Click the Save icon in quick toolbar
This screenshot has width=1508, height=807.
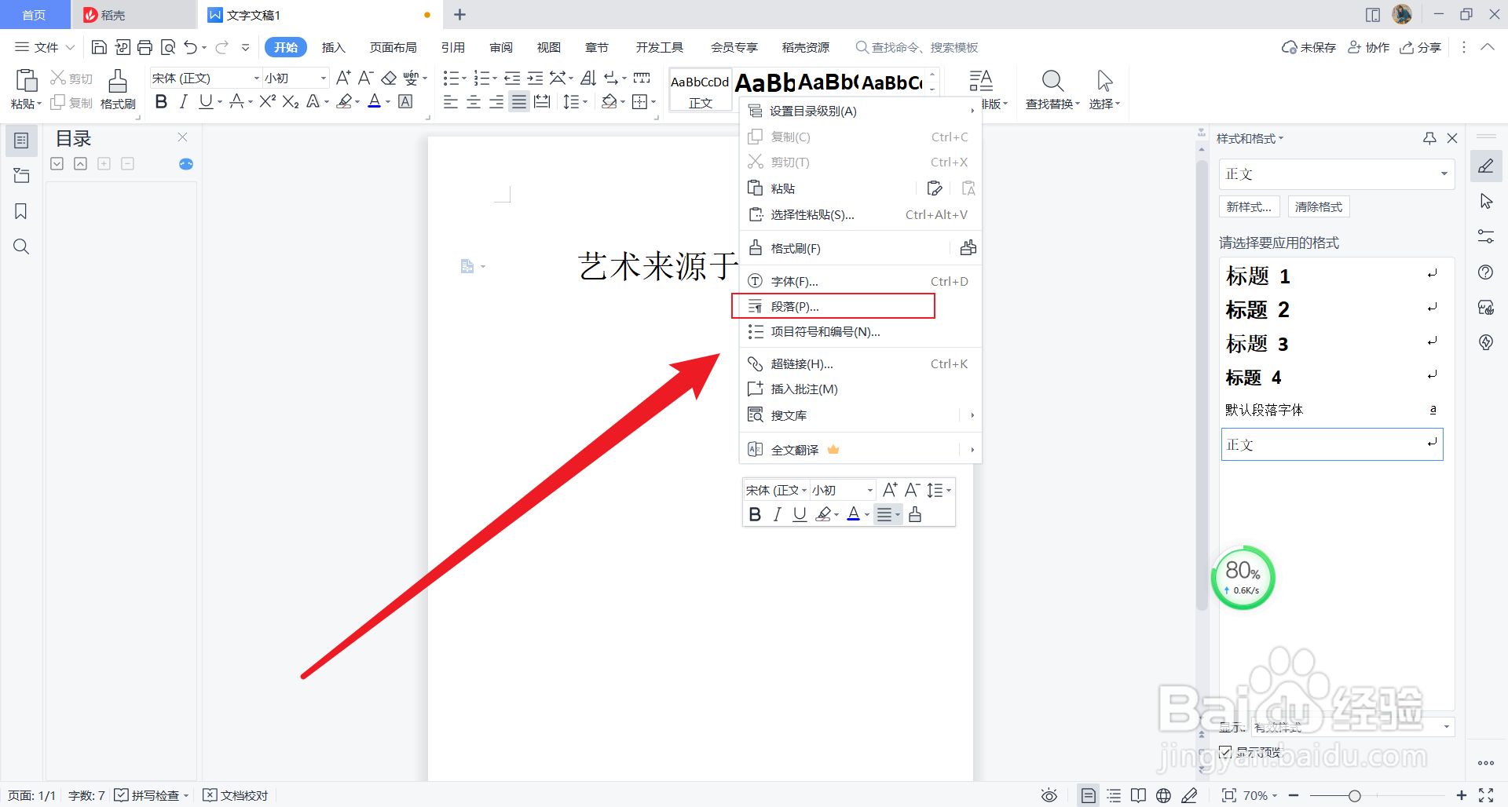tap(99, 47)
